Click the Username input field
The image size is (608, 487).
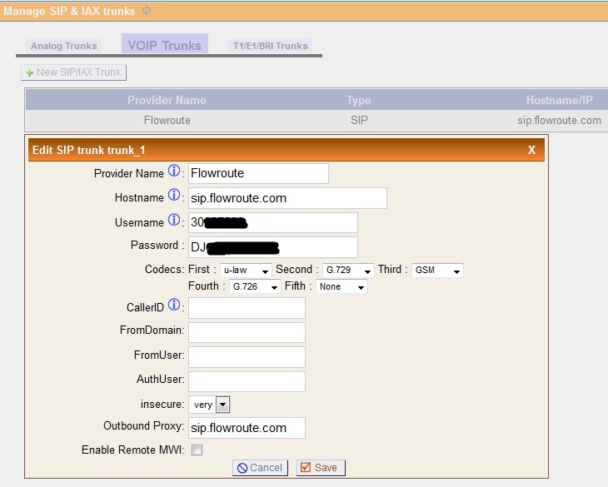[273, 223]
